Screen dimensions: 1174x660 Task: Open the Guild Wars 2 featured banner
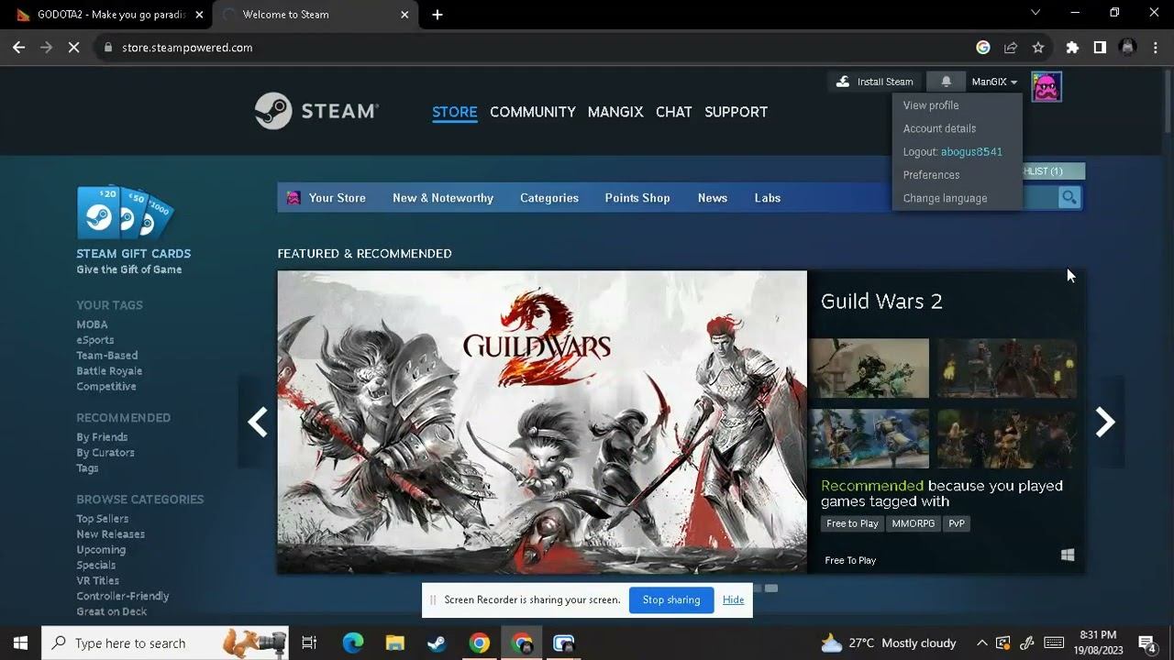point(542,422)
